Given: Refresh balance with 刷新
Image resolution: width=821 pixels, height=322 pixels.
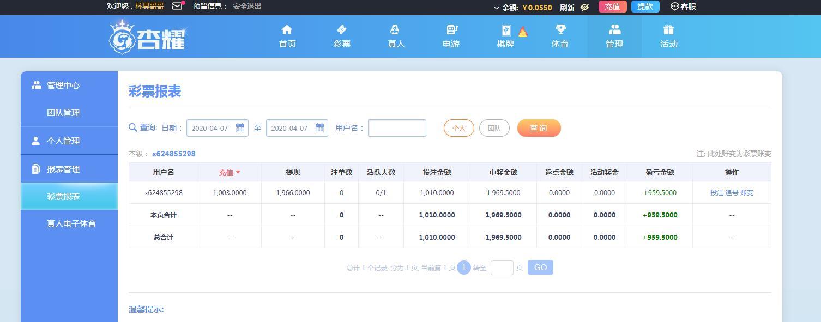Looking at the screenshot, I should [567, 8].
